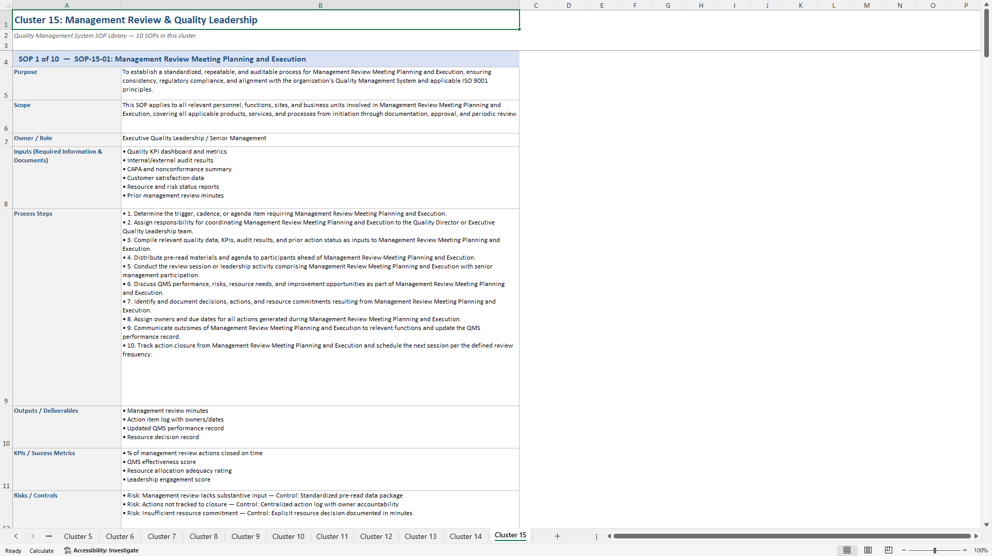The width and height of the screenshot is (992, 556).
Task: Select the KPIs / Success Metrics label
Action: [67, 470]
